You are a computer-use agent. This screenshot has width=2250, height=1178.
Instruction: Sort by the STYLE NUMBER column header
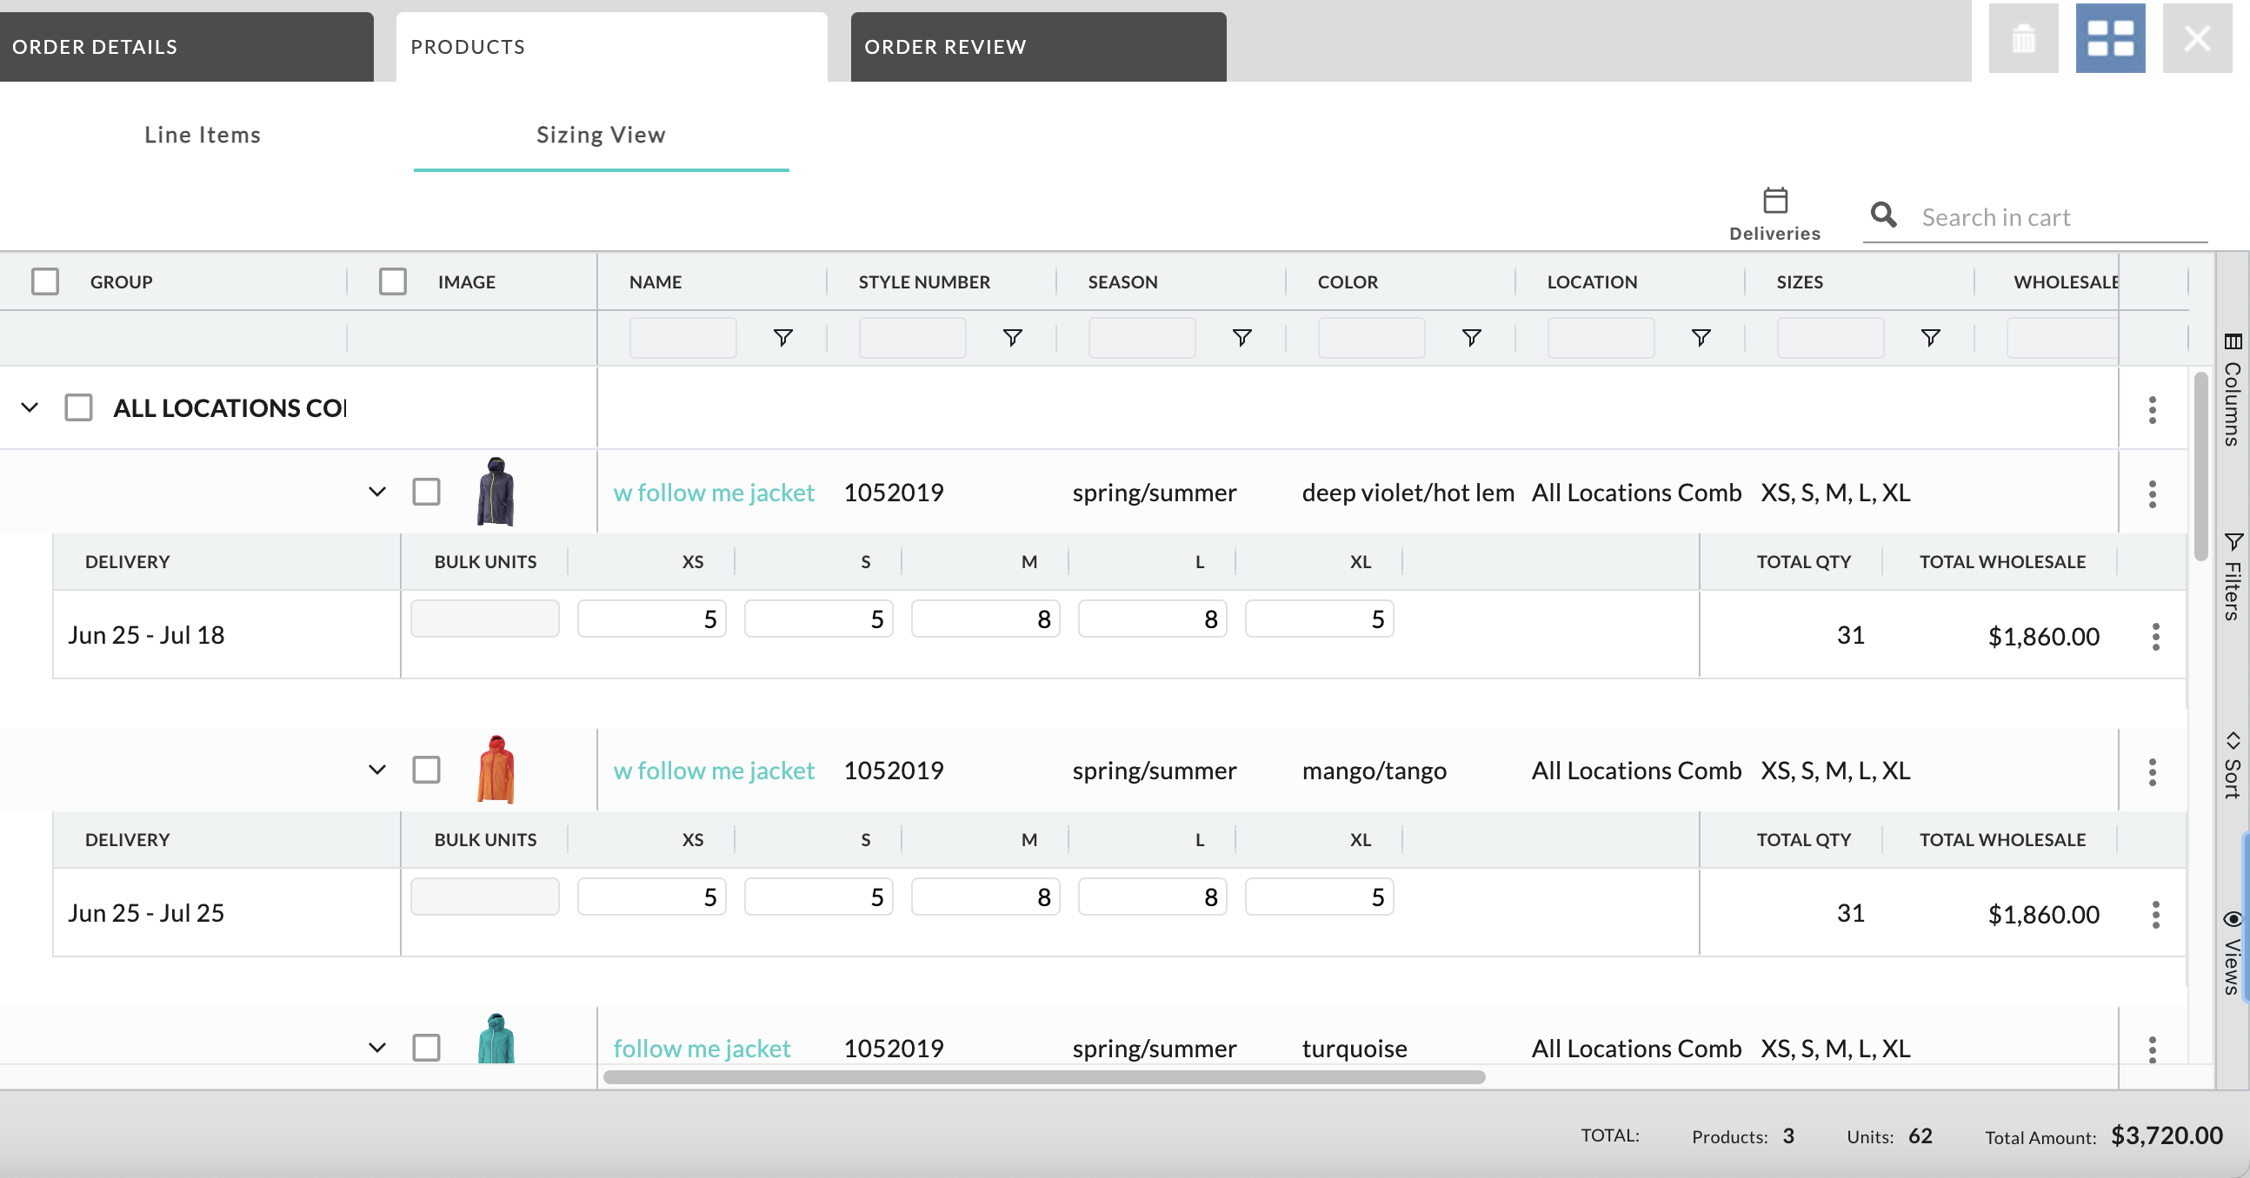[924, 281]
